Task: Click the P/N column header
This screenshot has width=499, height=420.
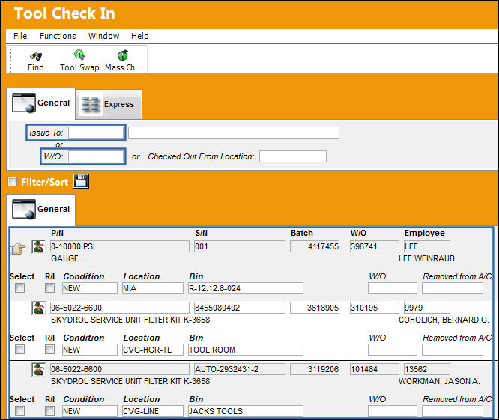Action: point(57,233)
